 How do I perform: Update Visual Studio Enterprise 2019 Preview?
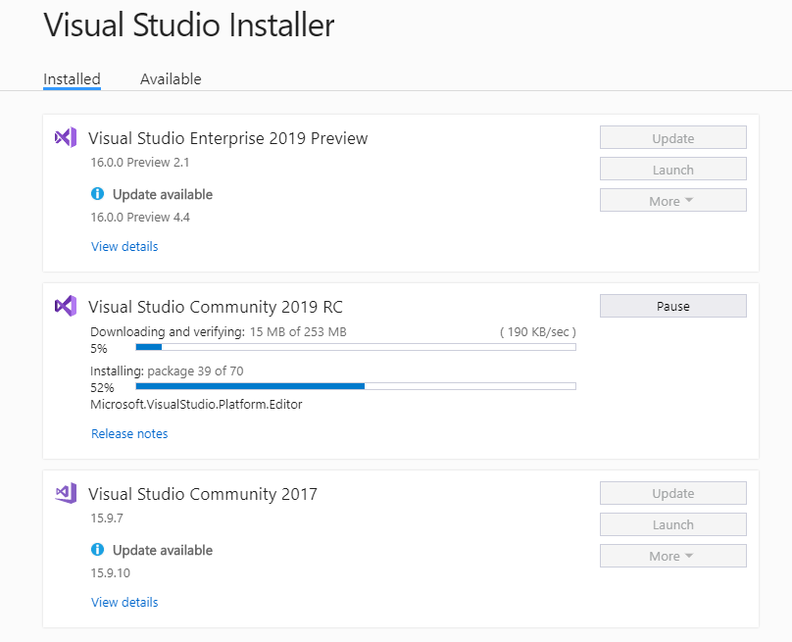[x=672, y=138]
